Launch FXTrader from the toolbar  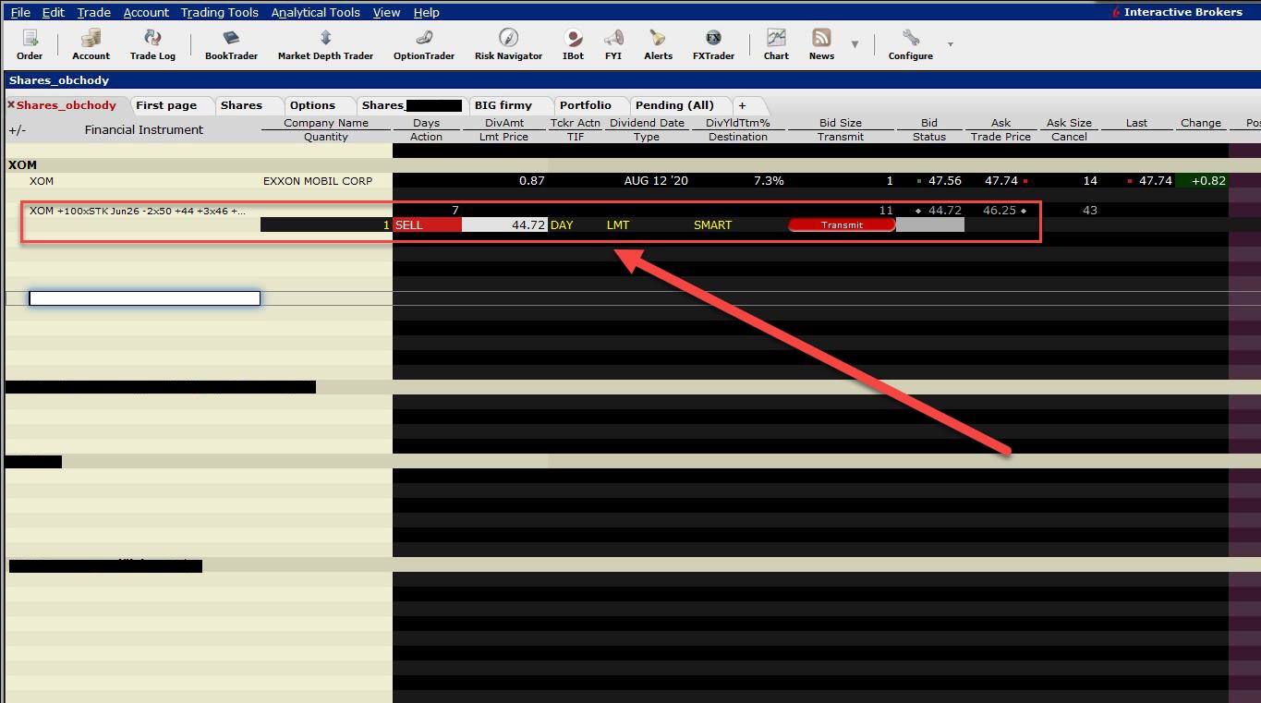pos(713,39)
